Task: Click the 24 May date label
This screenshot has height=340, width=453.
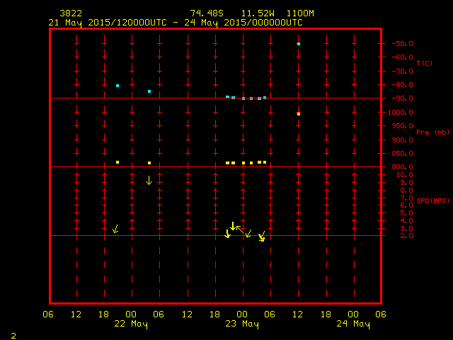Action: point(353,324)
